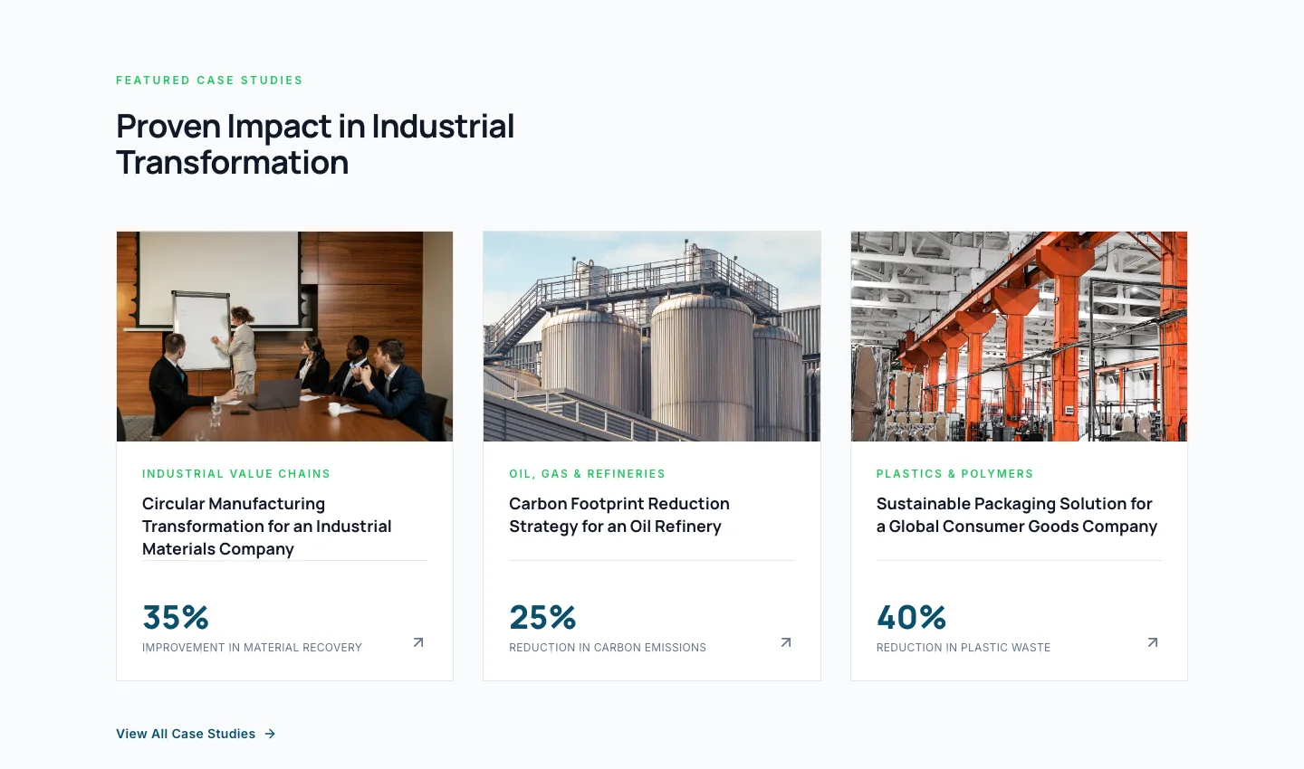Open Circular Manufacturing Transformation case study title
Viewport: 1304px width, 769px height.
[267, 527]
